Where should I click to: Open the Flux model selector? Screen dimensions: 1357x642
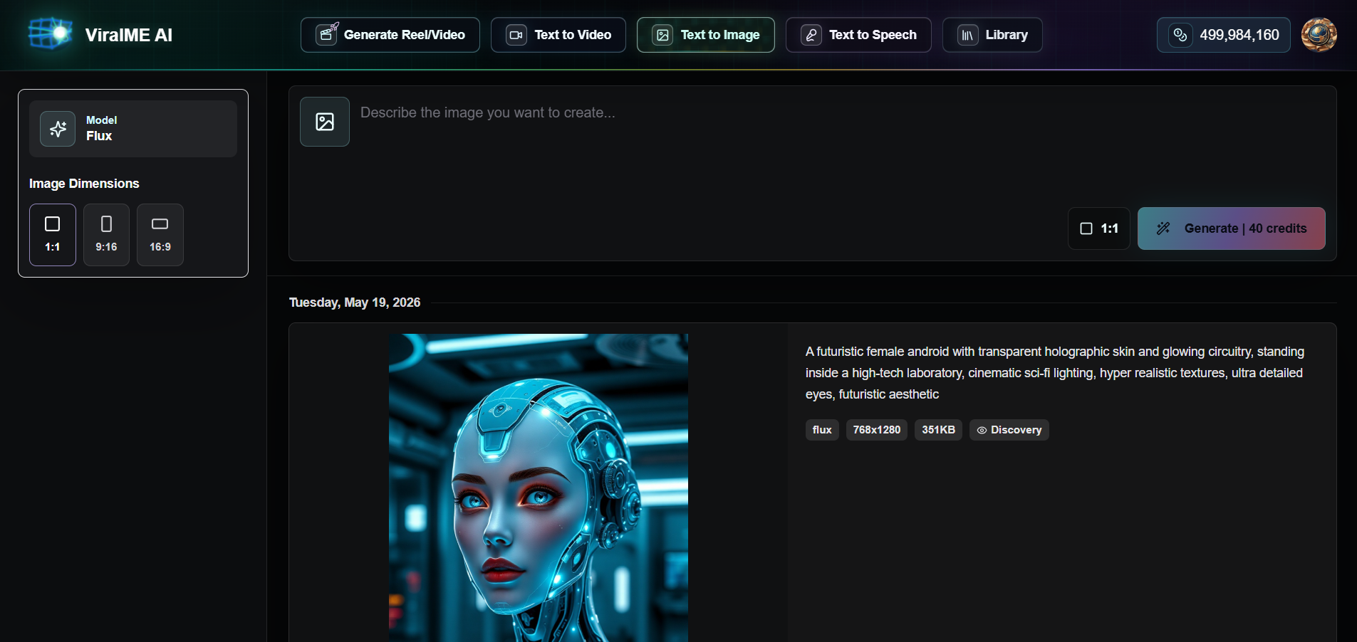(133, 129)
